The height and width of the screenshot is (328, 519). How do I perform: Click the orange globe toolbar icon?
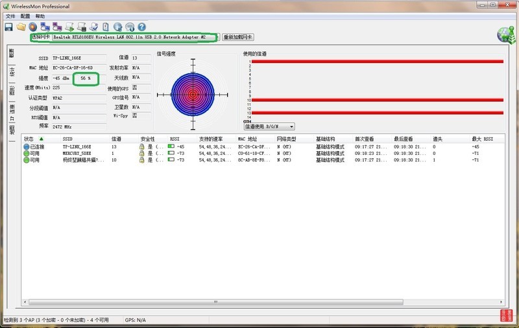(x=32, y=27)
